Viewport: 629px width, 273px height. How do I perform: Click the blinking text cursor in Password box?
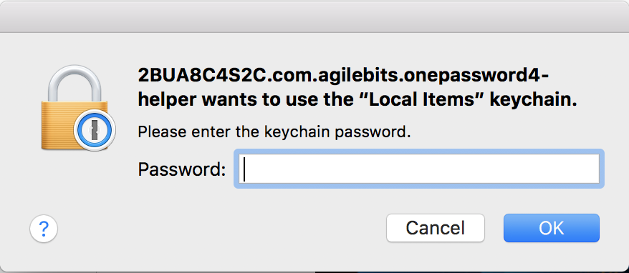[245, 169]
